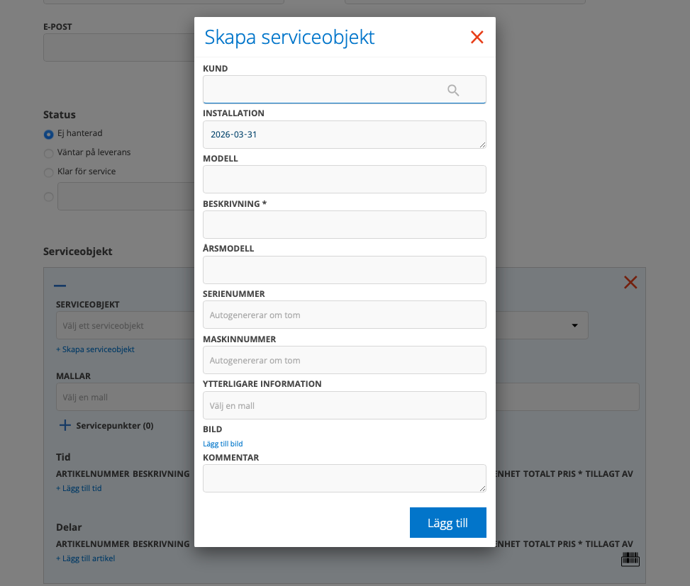Click the plus icon beside Servicepunkter
The width and height of the screenshot is (690, 586).
pos(65,425)
